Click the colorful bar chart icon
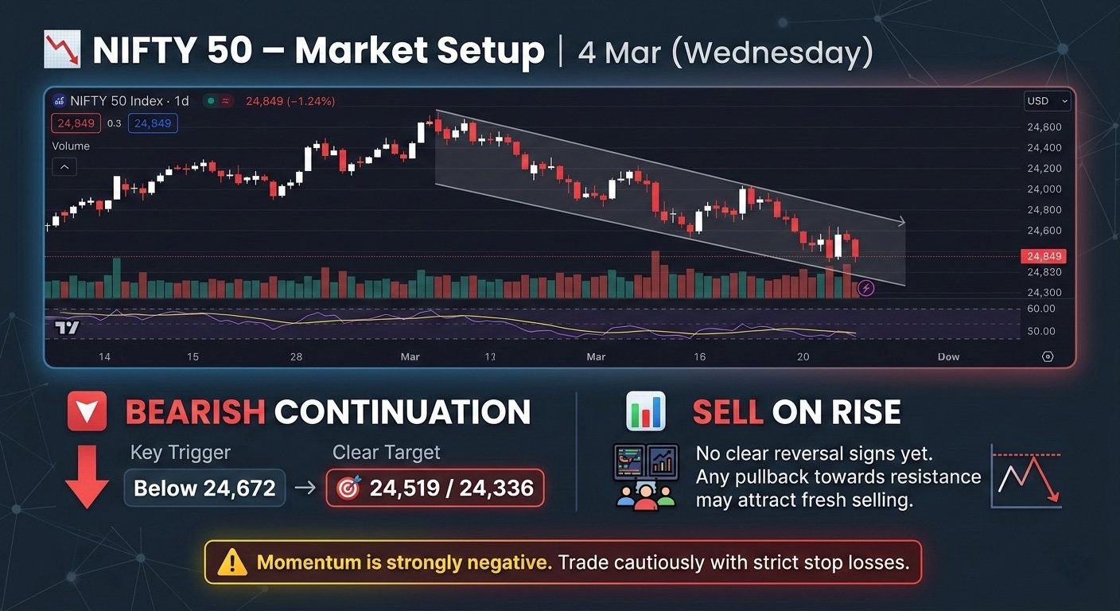Image resolution: width=1120 pixels, height=611 pixels. [646, 411]
